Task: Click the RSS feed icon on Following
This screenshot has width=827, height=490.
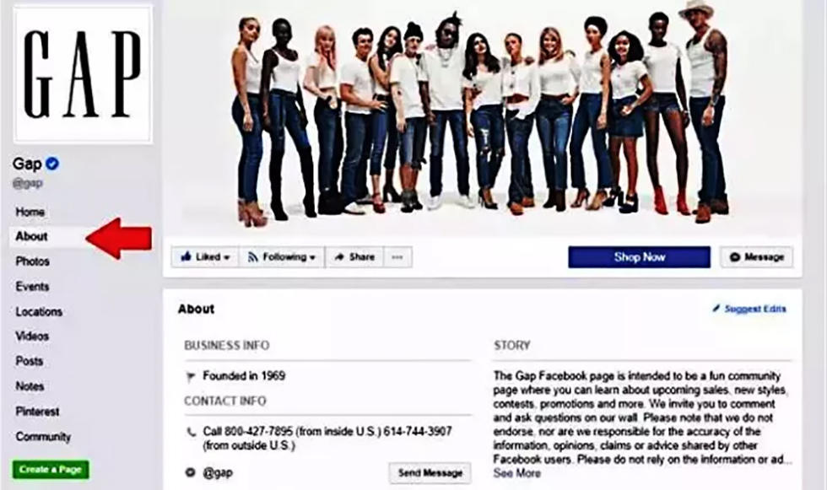Action: [x=252, y=257]
